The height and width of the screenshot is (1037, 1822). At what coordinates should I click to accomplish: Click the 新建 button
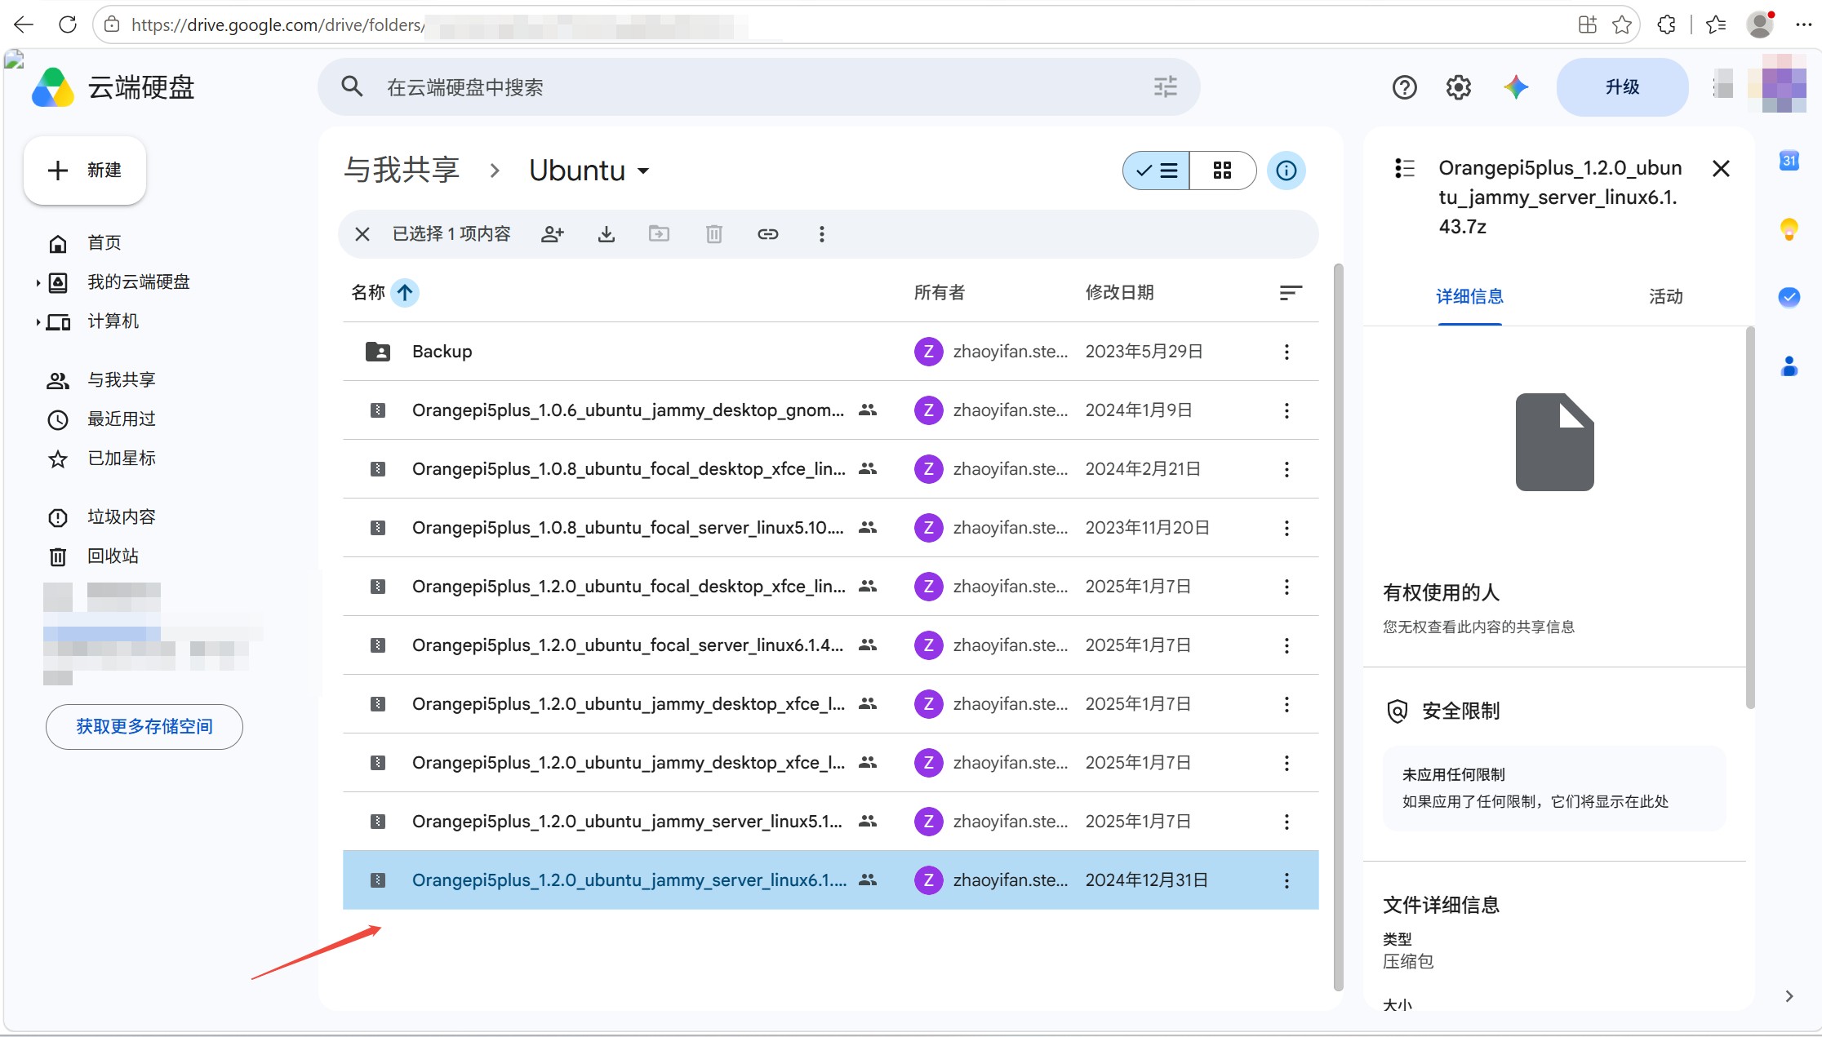click(85, 171)
